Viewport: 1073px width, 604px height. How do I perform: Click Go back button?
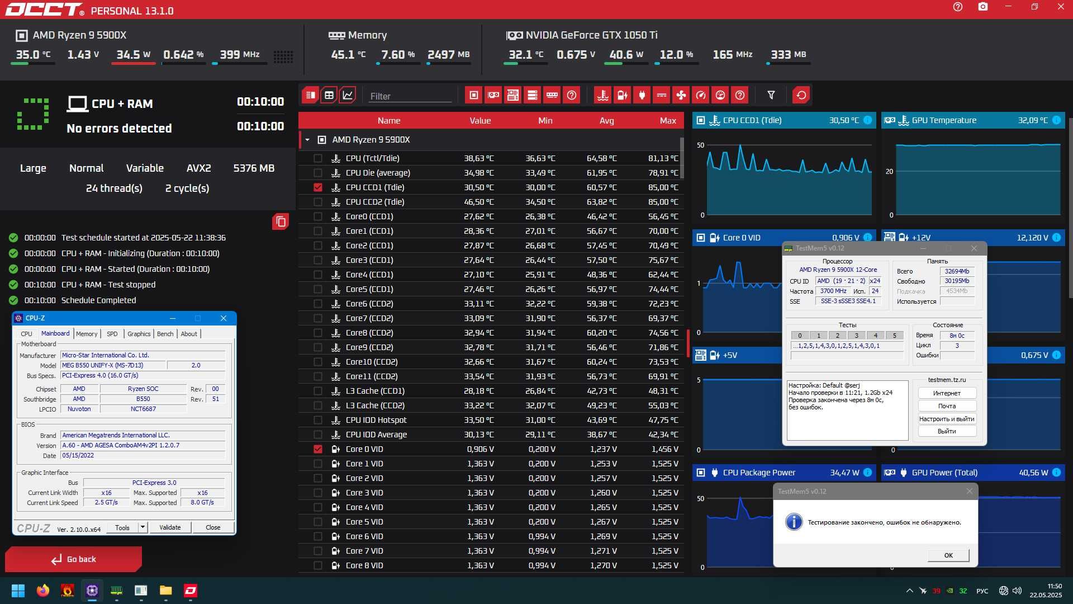coord(73,559)
